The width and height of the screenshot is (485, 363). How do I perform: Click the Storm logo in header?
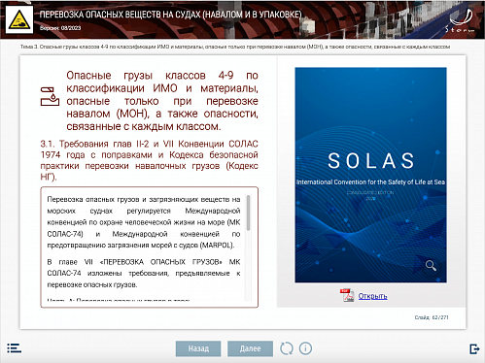460,20
